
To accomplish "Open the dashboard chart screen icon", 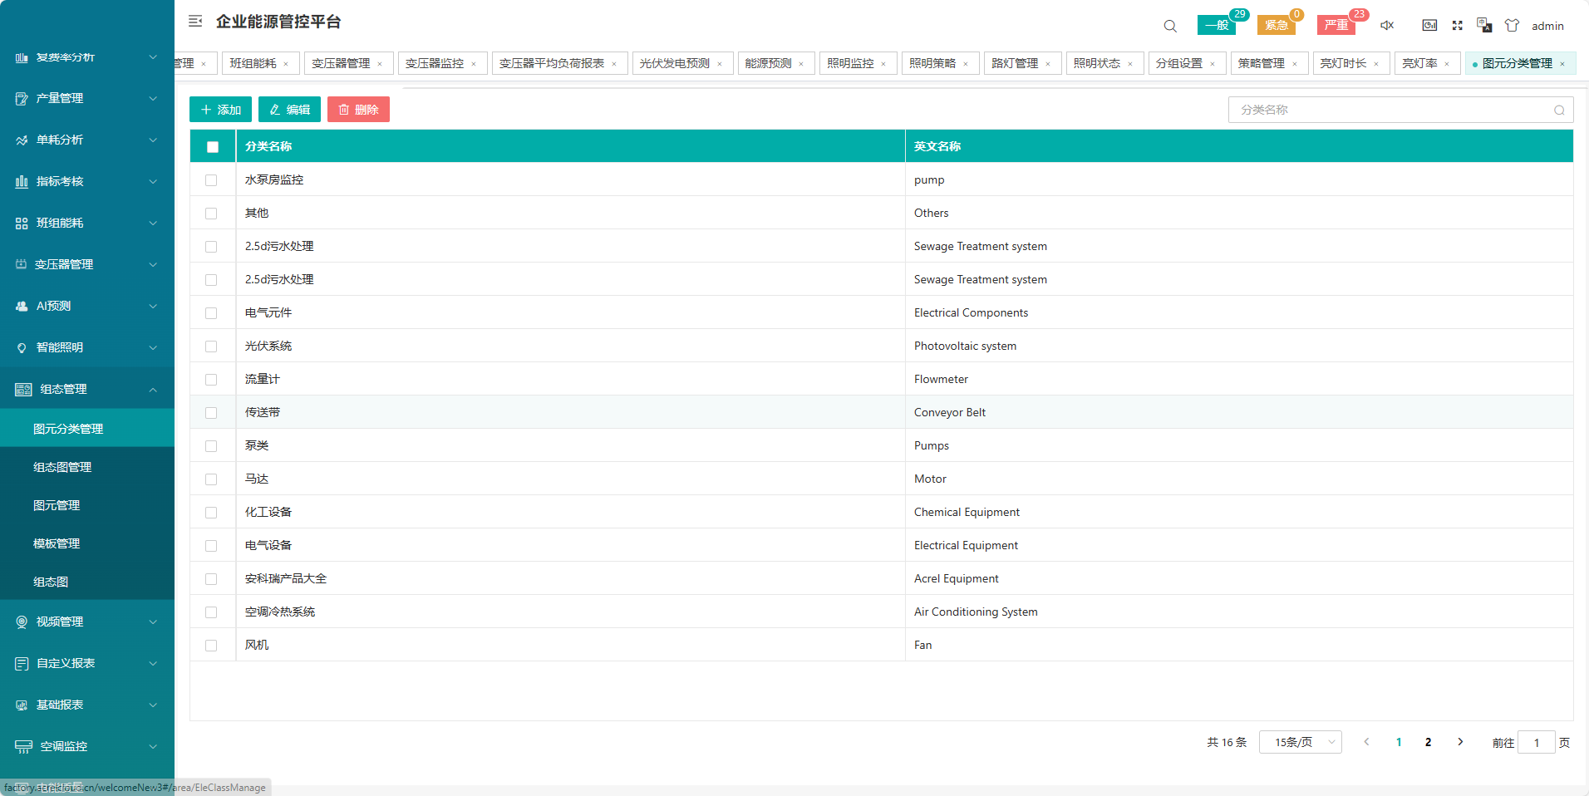I will click(1429, 26).
